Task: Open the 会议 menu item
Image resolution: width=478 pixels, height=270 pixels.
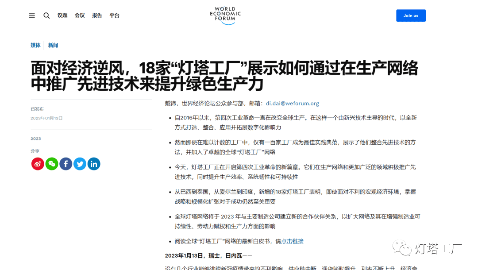Action: pos(80,15)
